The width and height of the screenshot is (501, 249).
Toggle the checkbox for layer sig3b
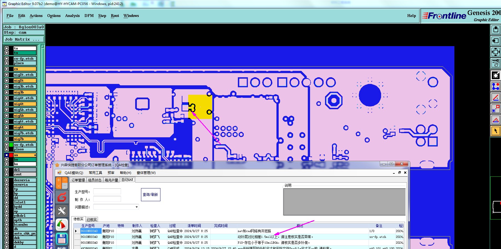(7, 92)
